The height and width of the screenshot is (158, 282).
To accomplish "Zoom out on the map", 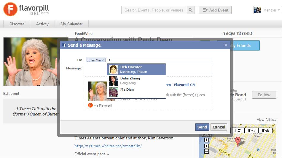I will pos(206,152).
